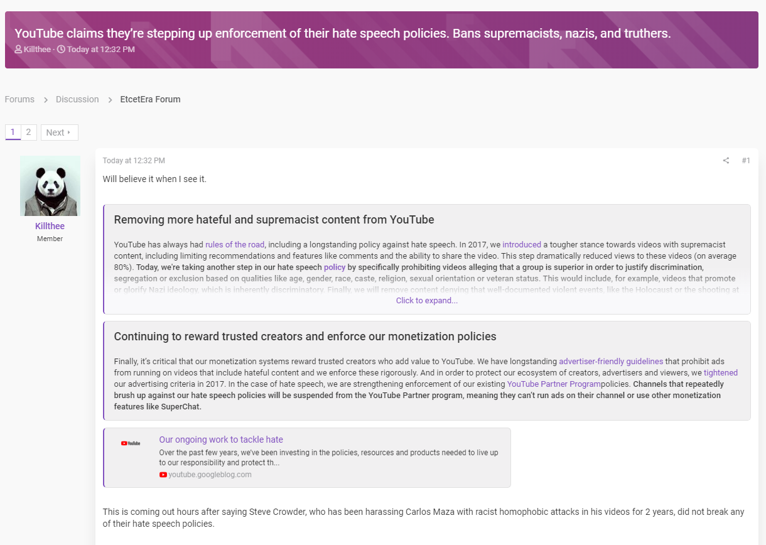Click the clock icon in thread header
The width and height of the screenshot is (766, 545).
61,49
